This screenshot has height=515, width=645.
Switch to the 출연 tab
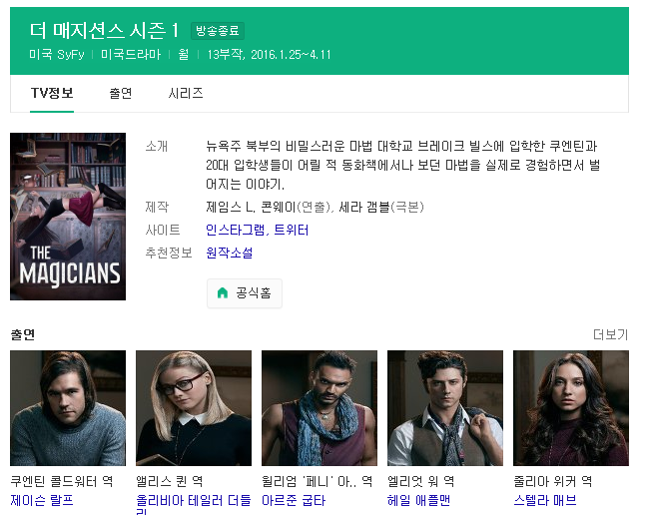pos(121,93)
